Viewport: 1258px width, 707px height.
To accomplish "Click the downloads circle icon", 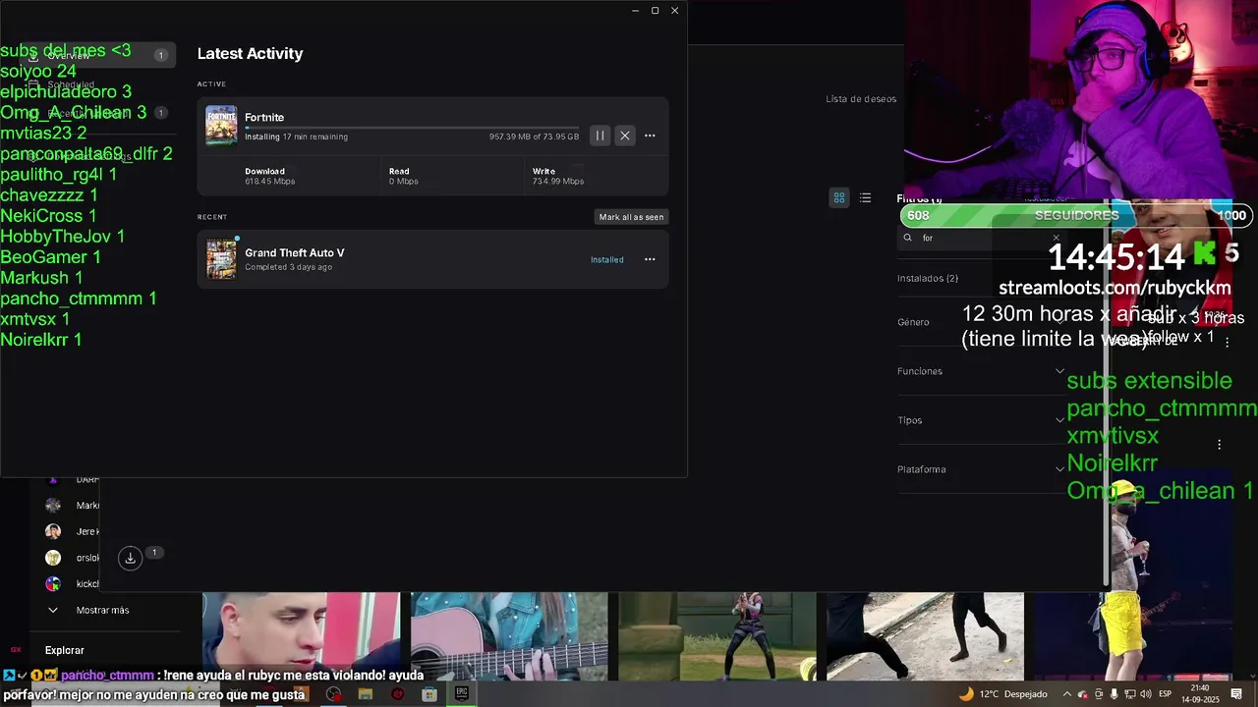I will tap(130, 558).
